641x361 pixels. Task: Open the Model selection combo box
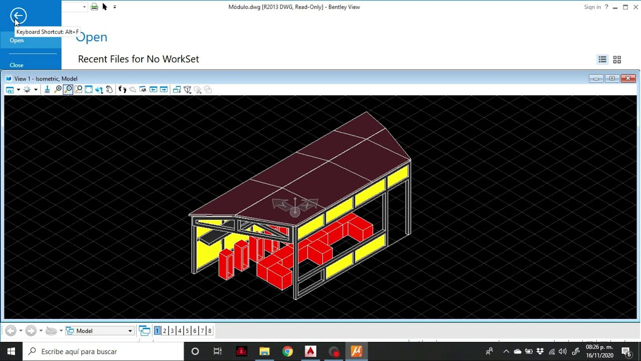100,331
